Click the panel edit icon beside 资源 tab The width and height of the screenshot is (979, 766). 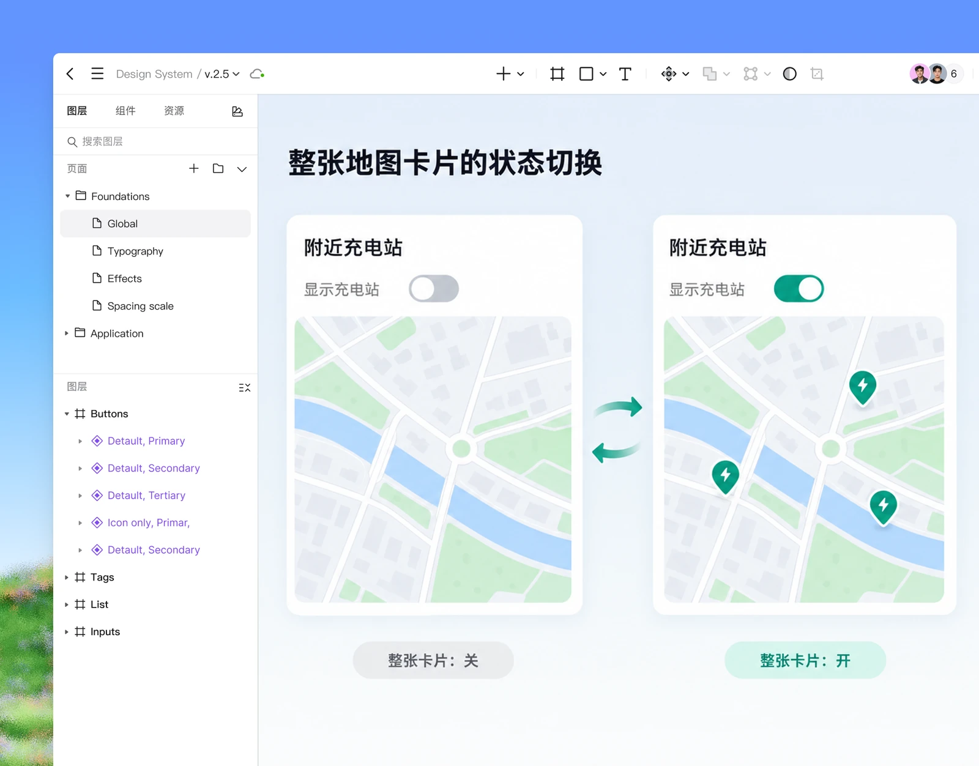click(237, 111)
